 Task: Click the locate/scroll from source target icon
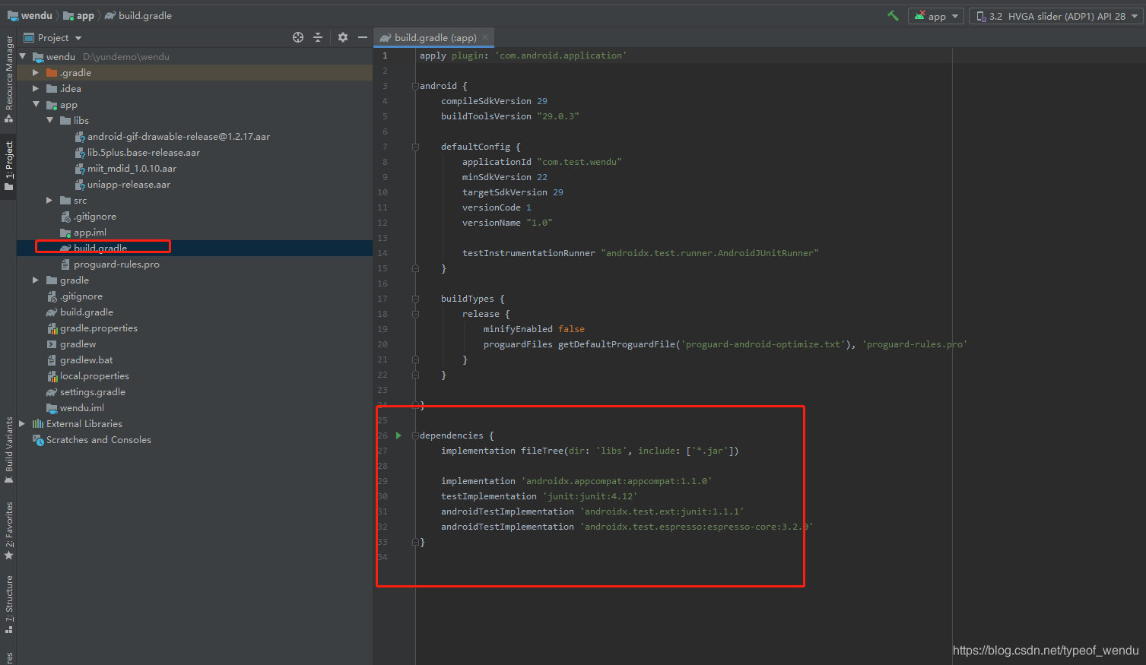[298, 37]
